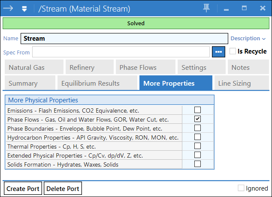Toggle the Is Recycle checkbox
Screen dimensions: 272x197
tap(233, 51)
